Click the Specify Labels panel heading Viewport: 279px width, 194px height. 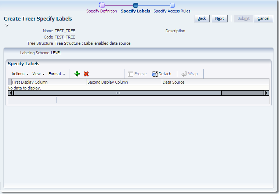pyautogui.click(x=23, y=64)
